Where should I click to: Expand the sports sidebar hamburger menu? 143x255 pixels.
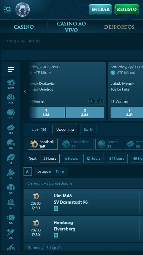pyautogui.click(x=11, y=69)
